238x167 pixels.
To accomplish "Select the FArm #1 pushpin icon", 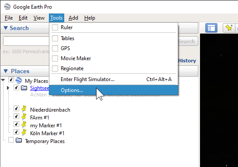I will [x=24, y=116].
